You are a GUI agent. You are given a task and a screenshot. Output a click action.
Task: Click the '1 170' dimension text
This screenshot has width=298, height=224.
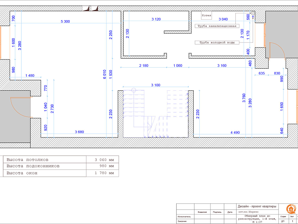click(248, 35)
